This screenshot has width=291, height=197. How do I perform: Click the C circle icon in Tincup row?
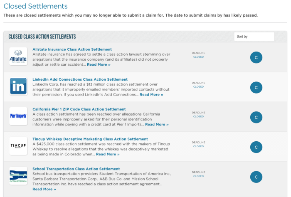tap(256, 147)
